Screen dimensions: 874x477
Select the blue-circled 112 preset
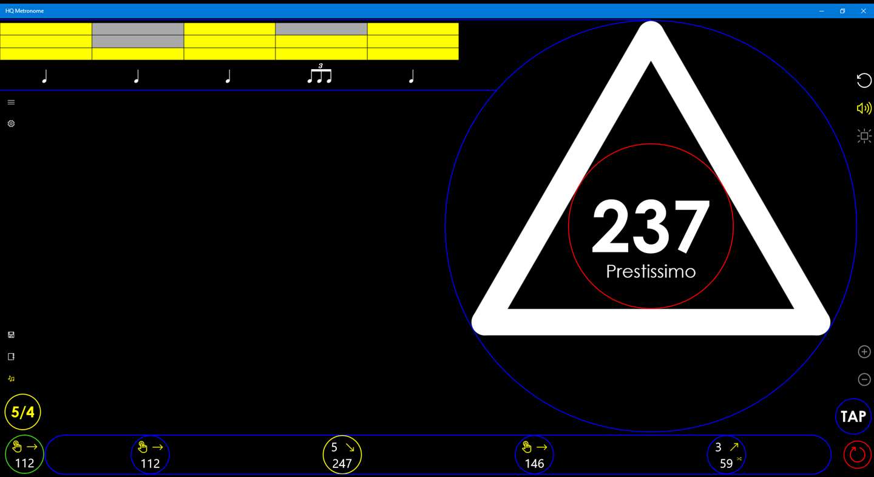point(150,455)
